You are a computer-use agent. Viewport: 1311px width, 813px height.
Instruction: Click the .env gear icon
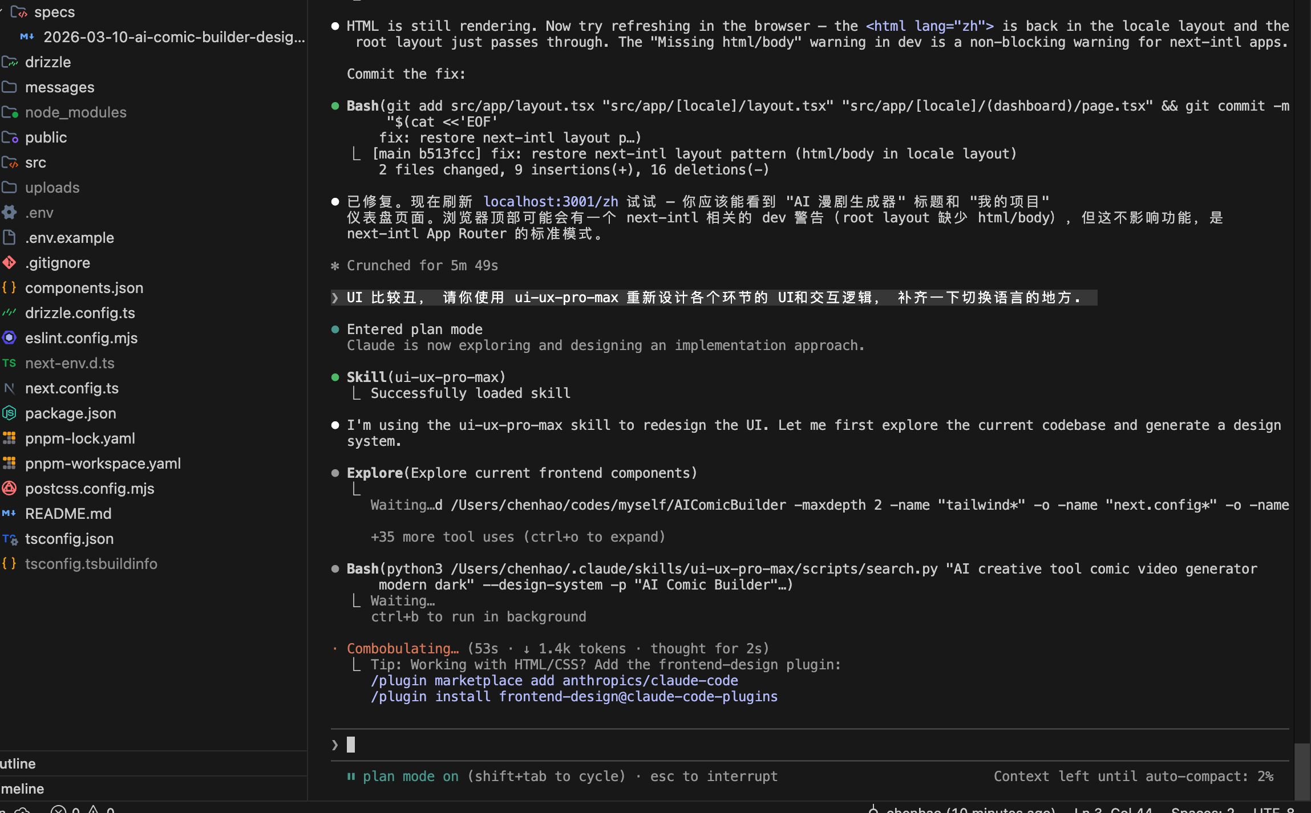pyautogui.click(x=9, y=213)
